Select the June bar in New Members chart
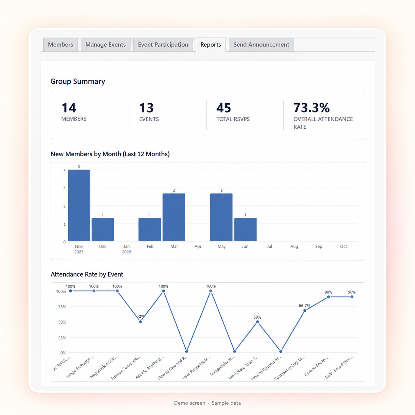The height and width of the screenshot is (415, 415). (245, 230)
